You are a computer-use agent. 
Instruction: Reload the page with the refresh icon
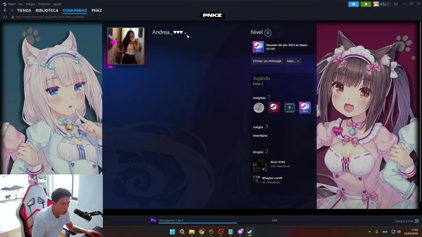tap(5, 17)
